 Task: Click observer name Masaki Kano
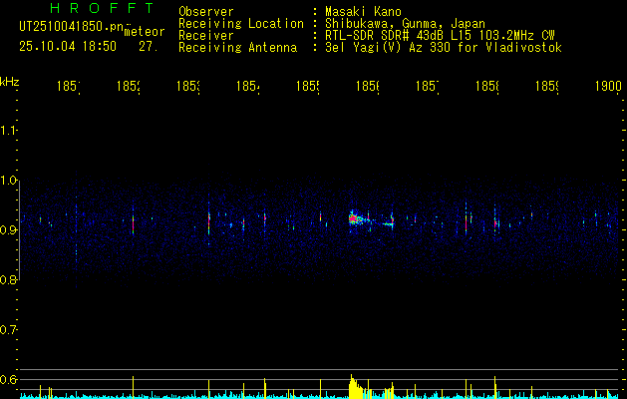click(363, 12)
